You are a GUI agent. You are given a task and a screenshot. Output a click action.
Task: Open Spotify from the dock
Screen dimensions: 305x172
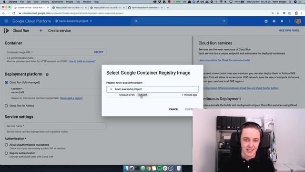pos(160,168)
